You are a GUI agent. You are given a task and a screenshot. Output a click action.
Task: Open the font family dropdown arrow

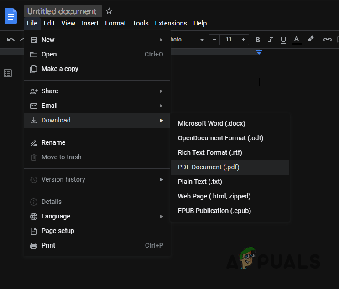pyautogui.click(x=202, y=40)
